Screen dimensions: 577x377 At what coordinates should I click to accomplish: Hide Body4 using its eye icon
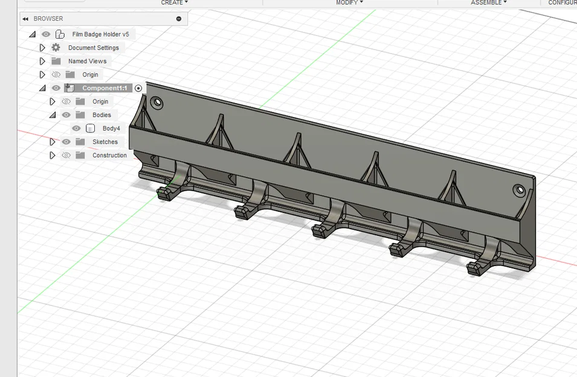point(76,128)
